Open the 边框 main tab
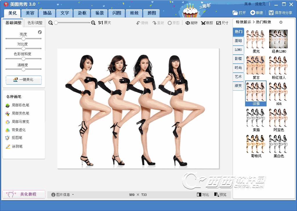The image size is (297, 211). pyautogui.click(x=82, y=13)
